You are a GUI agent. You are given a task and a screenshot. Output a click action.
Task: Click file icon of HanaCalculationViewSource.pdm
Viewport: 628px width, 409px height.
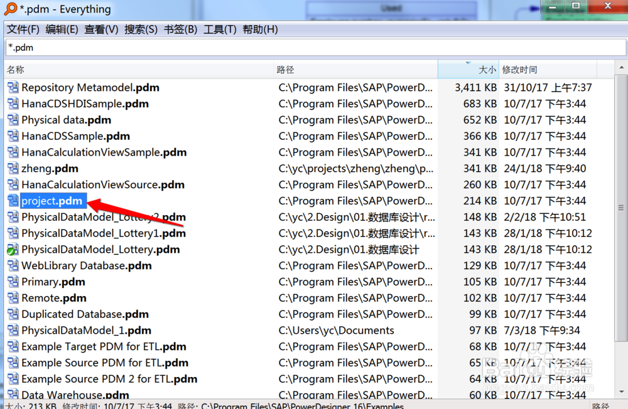click(13, 184)
